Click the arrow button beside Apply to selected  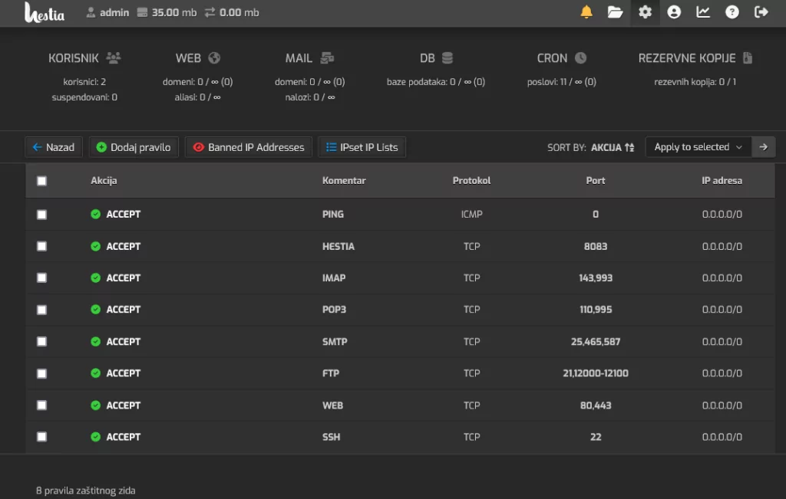764,147
